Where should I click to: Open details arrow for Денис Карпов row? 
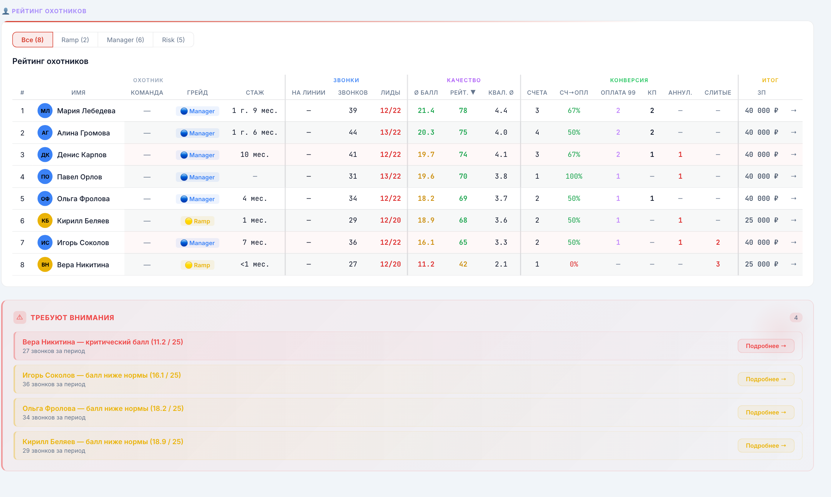coord(793,155)
